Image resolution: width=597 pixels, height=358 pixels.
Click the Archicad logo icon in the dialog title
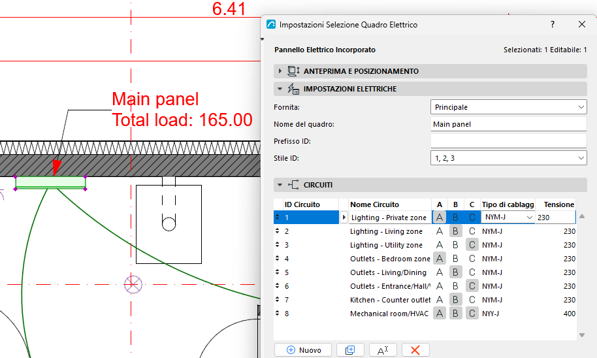[271, 24]
